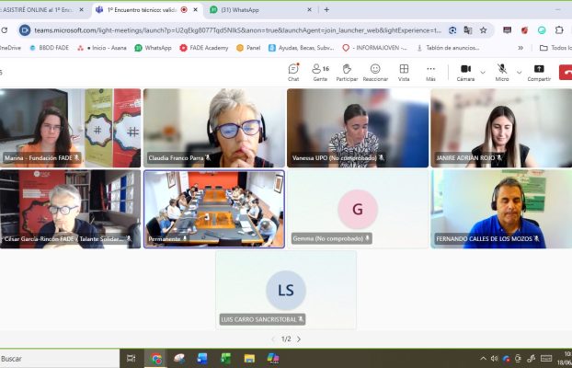Open the meeting Chat panel
Viewport: 572px width, 368px height.
tap(293, 73)
